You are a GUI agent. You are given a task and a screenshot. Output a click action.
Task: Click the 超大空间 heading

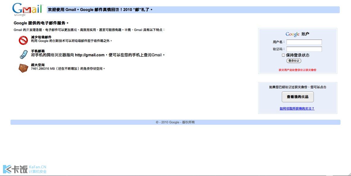(38, 65)
